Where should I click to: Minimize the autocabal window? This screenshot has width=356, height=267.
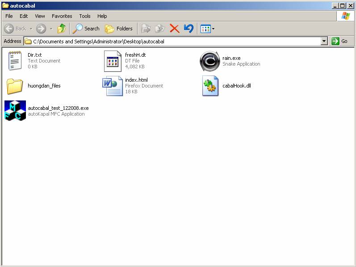point(335,5)
